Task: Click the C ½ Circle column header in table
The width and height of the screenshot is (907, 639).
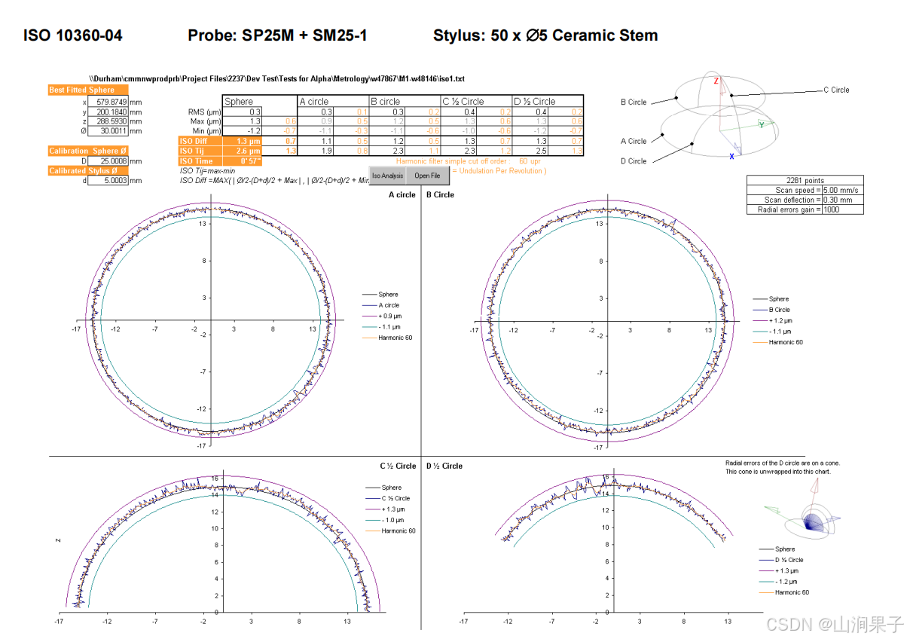Action: point(475,101)
